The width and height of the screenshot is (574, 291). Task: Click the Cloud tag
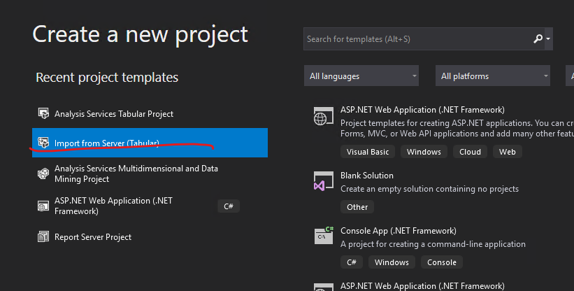[470, 152]
